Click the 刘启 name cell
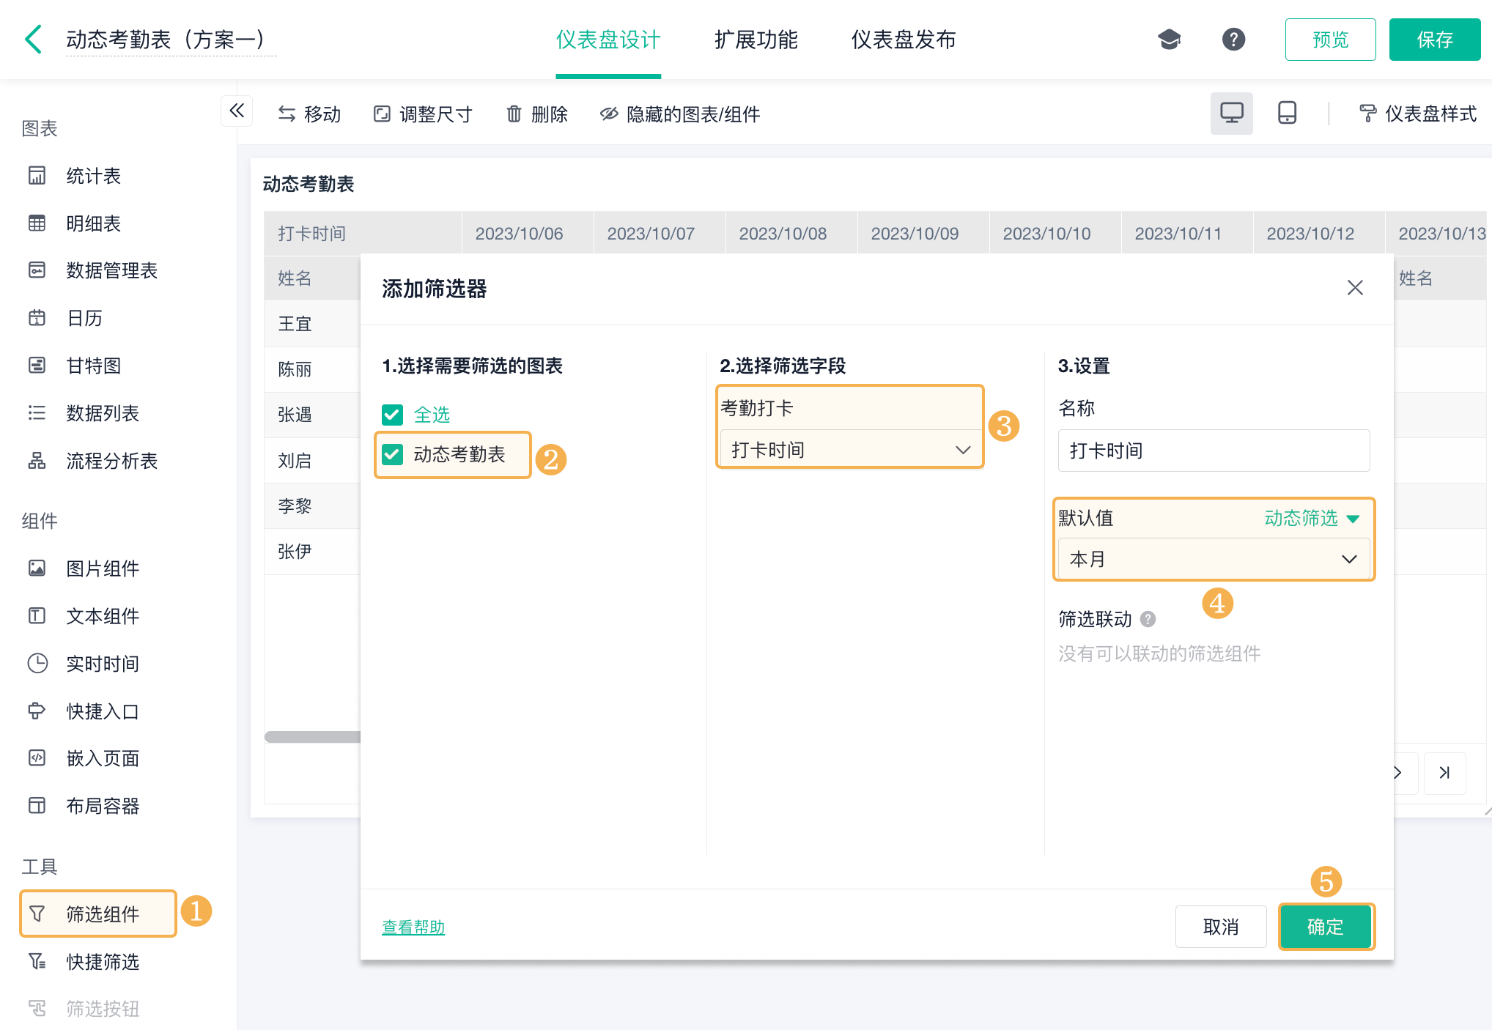Viewport: 1492px width, 1030px height. (x=312, y=460)
